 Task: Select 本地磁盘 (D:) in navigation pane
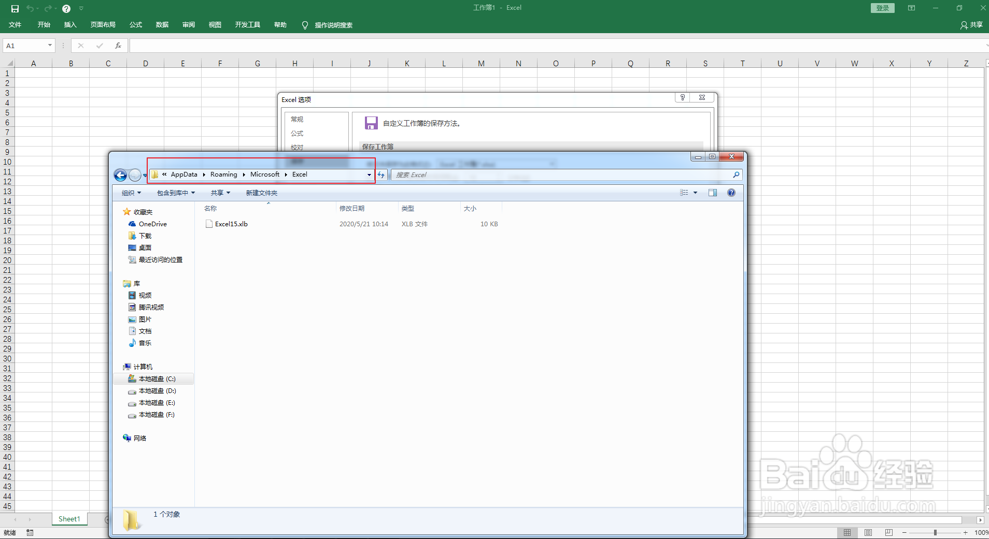(158, 391)
